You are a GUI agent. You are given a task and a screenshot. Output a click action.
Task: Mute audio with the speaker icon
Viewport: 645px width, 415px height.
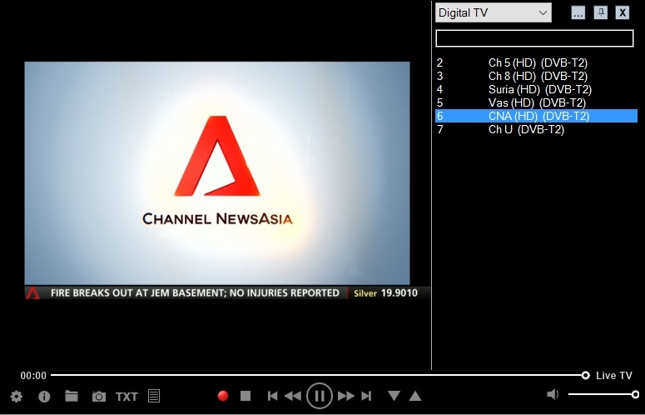click(x=553, y=394)
